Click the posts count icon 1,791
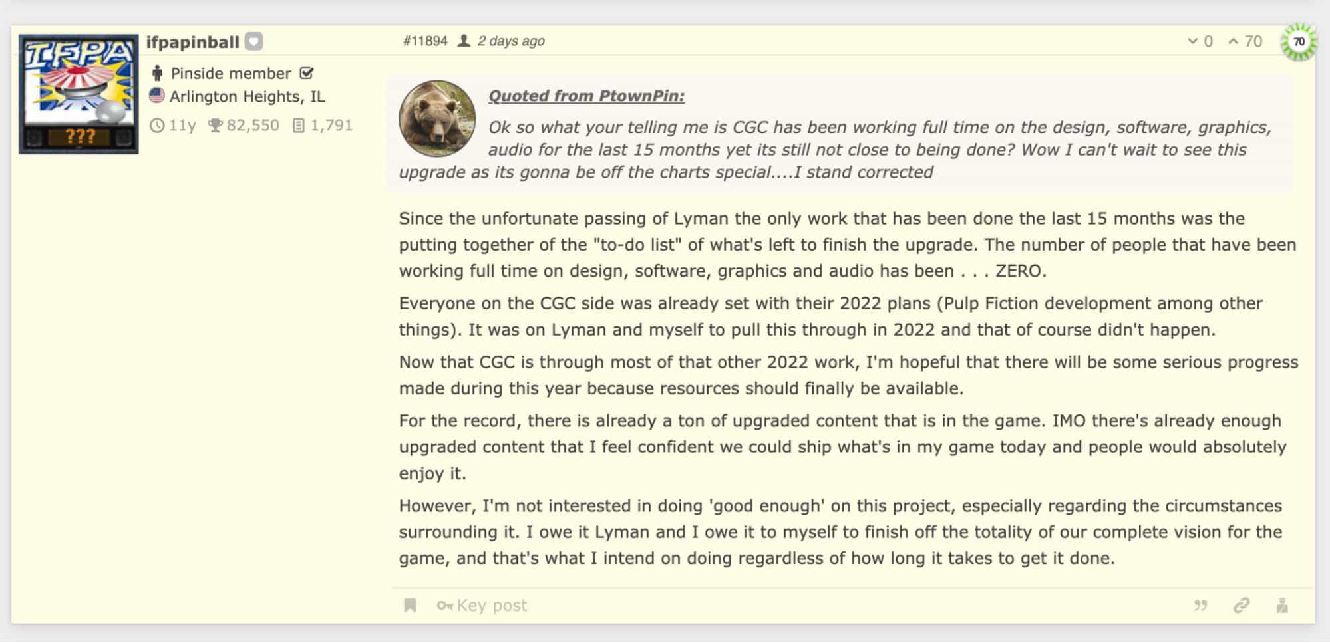 click(x=299, y=125)
